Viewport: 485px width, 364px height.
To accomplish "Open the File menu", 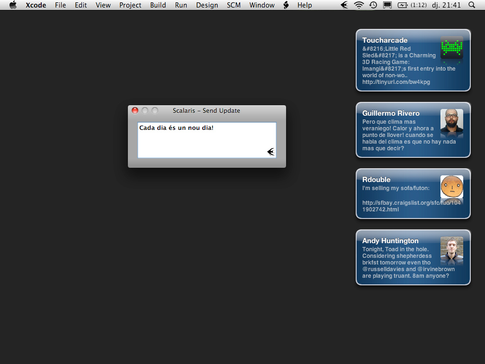I will (60, 5).
